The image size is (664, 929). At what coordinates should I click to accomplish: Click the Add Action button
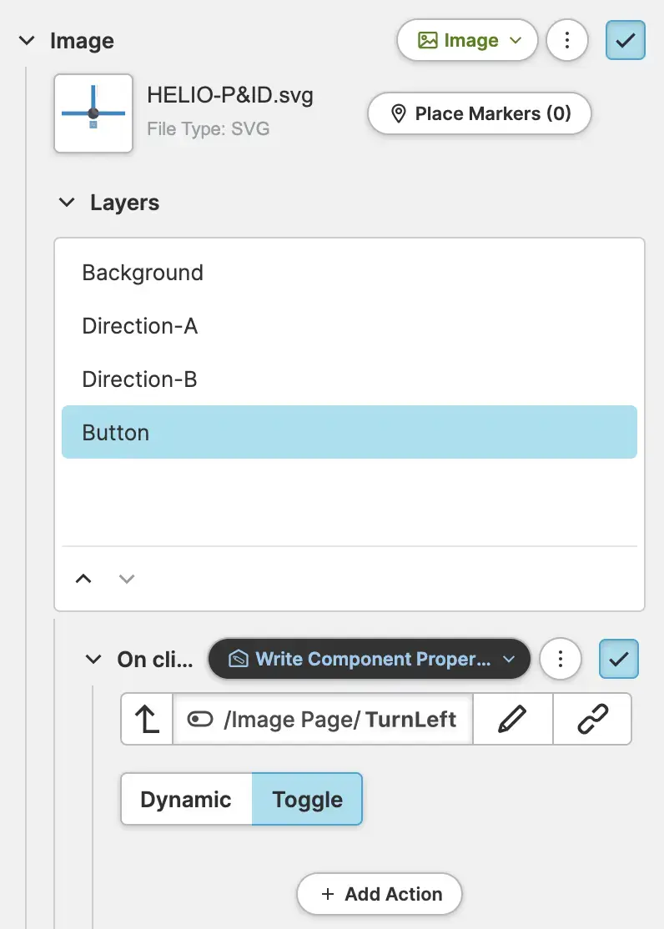[380, 894]
